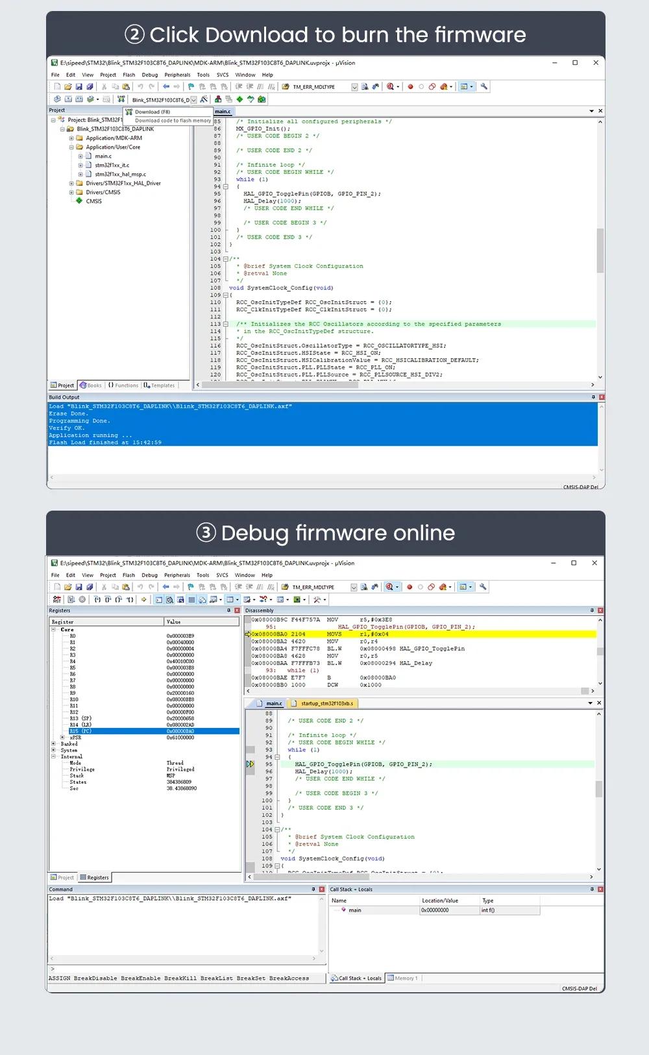Click the Step Into debug icon

click(97, 600)
